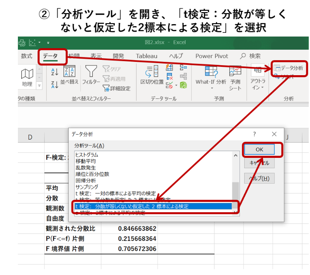Viewport: 310px width, 275px height.
Task: Select 回帰分析 in the tool list
Action: pyautogui.click(x=154, y=181)
